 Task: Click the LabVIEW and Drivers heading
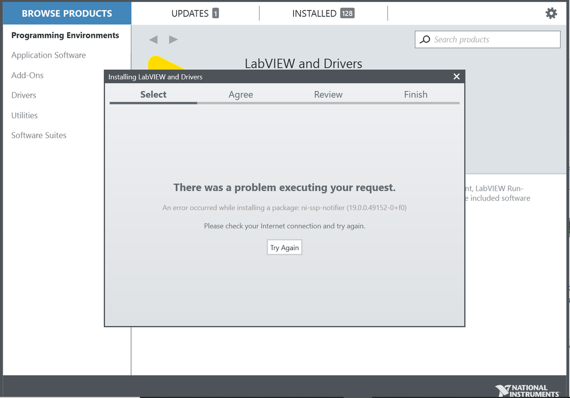(x=303, y=63)
